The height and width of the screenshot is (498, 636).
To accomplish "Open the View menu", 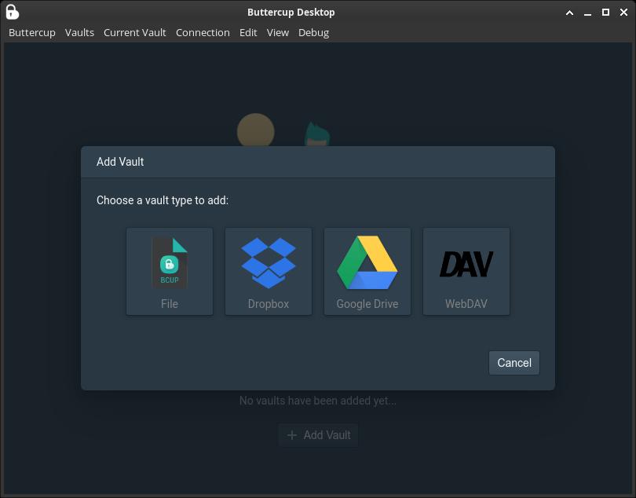I will [278, 32].
